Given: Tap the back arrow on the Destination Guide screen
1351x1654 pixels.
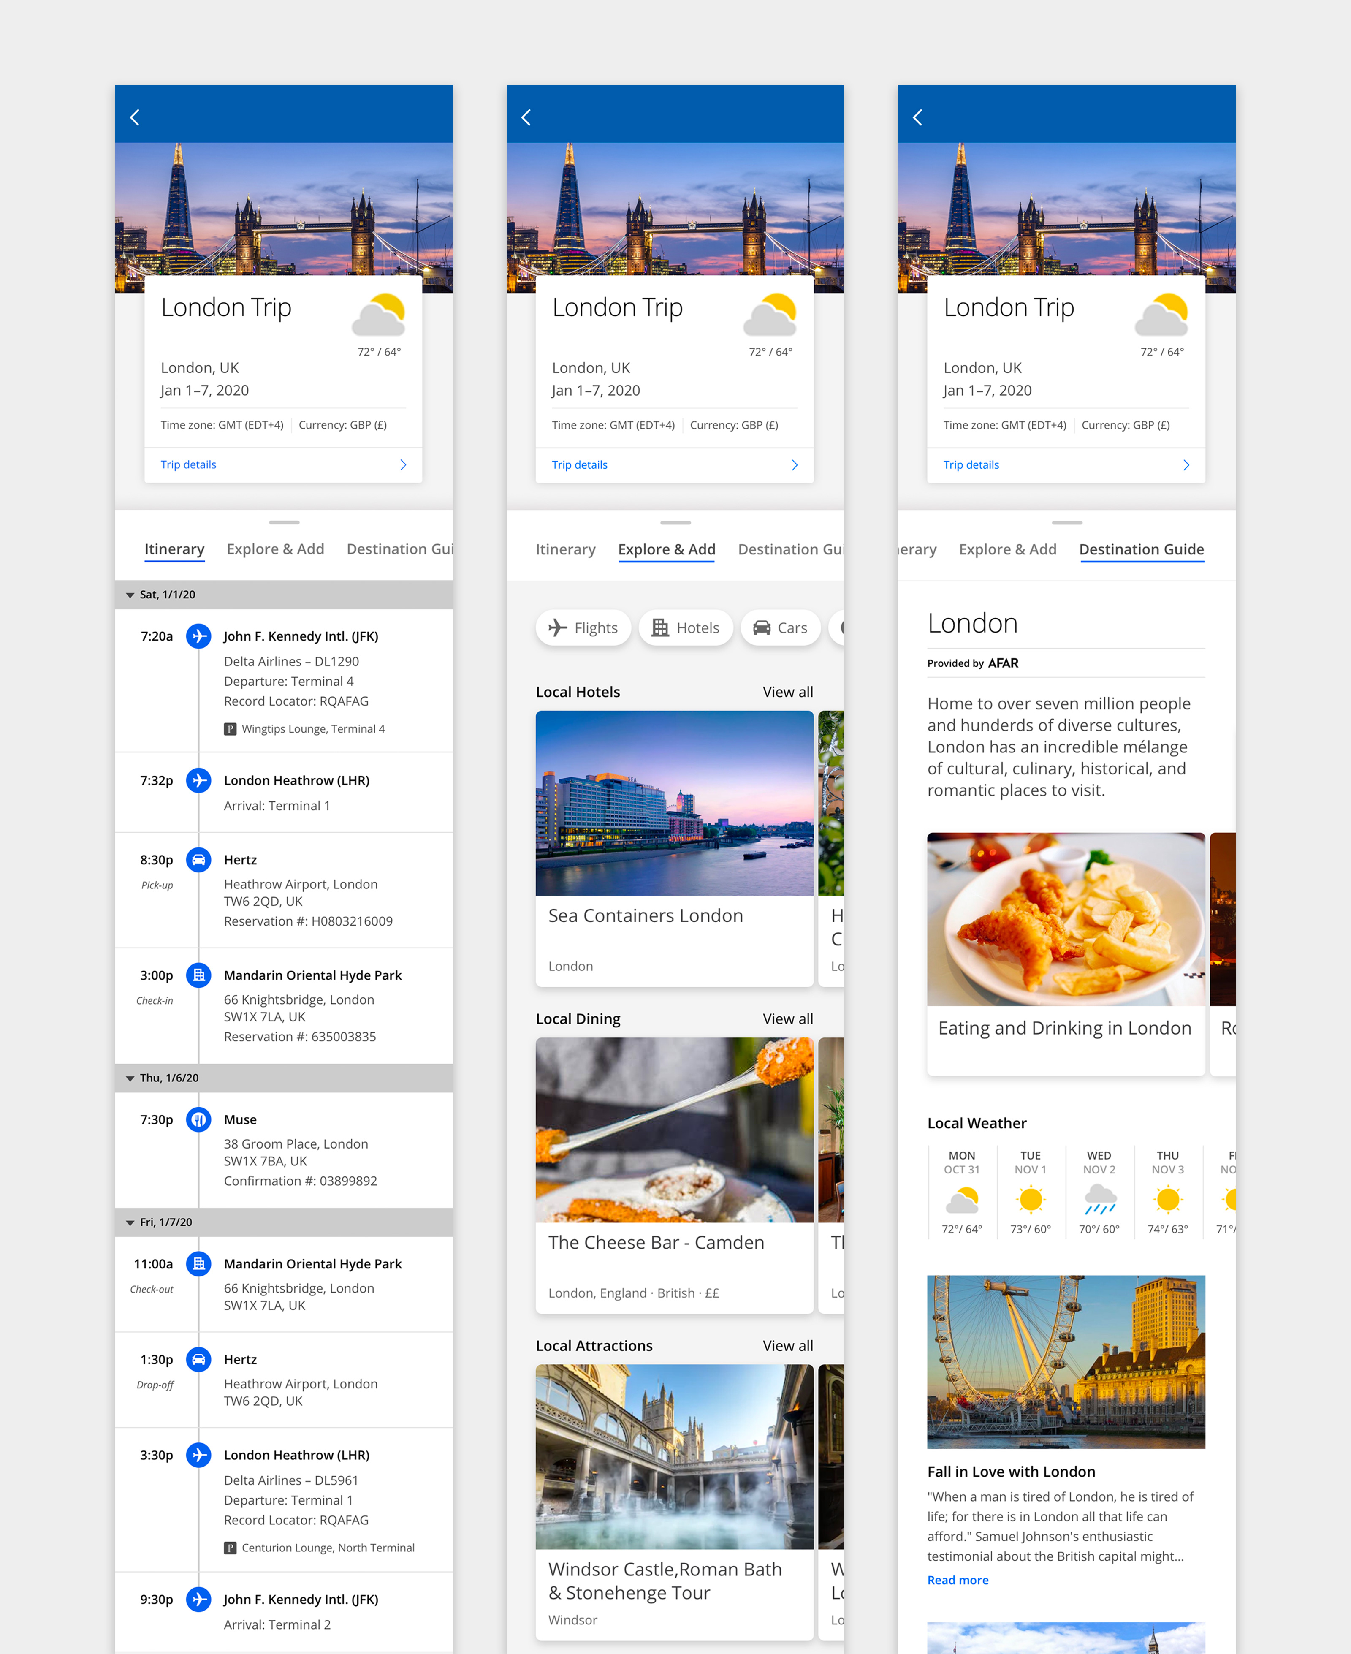Looking at the screenshot, I should [x=917, y=117].
